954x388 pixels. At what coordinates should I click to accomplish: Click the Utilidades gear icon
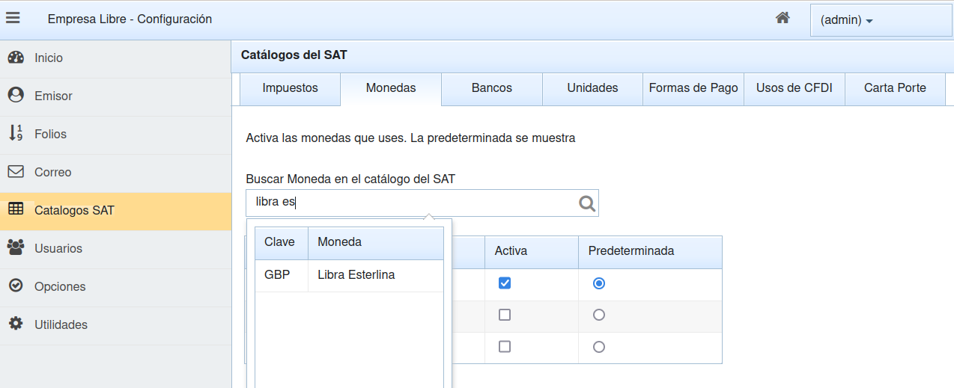coord(16,324)
